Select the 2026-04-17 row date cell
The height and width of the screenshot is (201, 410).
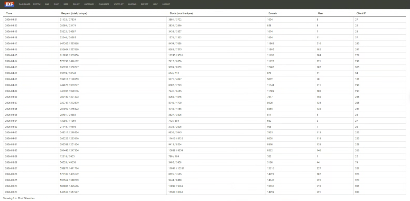click(11, 43)
